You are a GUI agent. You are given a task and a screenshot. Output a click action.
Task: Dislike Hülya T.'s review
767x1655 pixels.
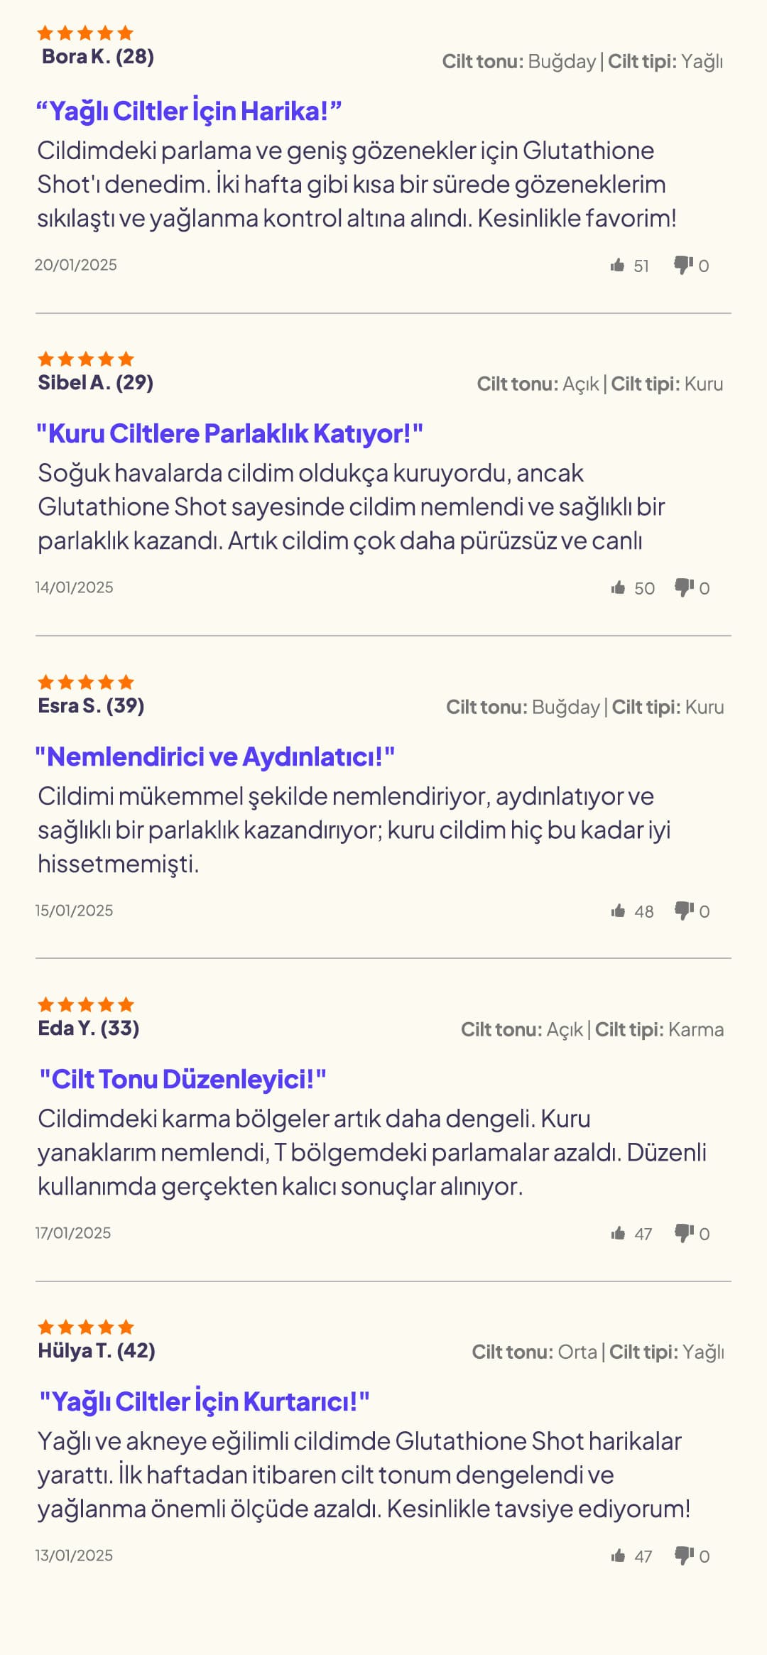pos(684,1556)
